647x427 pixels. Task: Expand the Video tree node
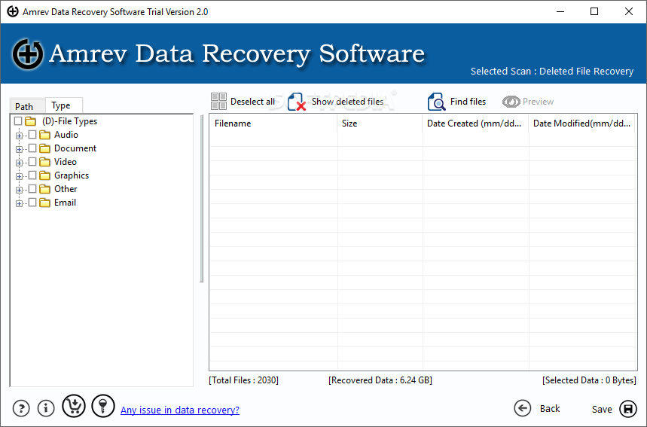19,163
